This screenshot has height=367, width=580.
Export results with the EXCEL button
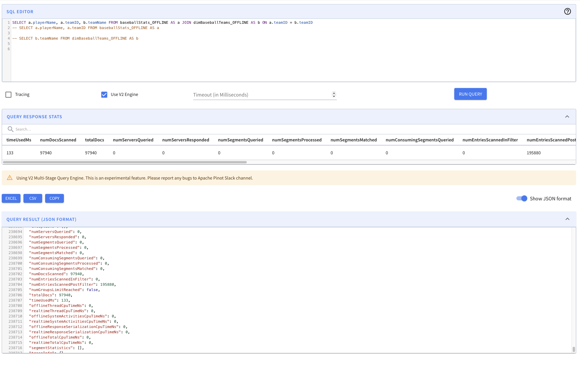pyautogui.click(x=11, y=198)
